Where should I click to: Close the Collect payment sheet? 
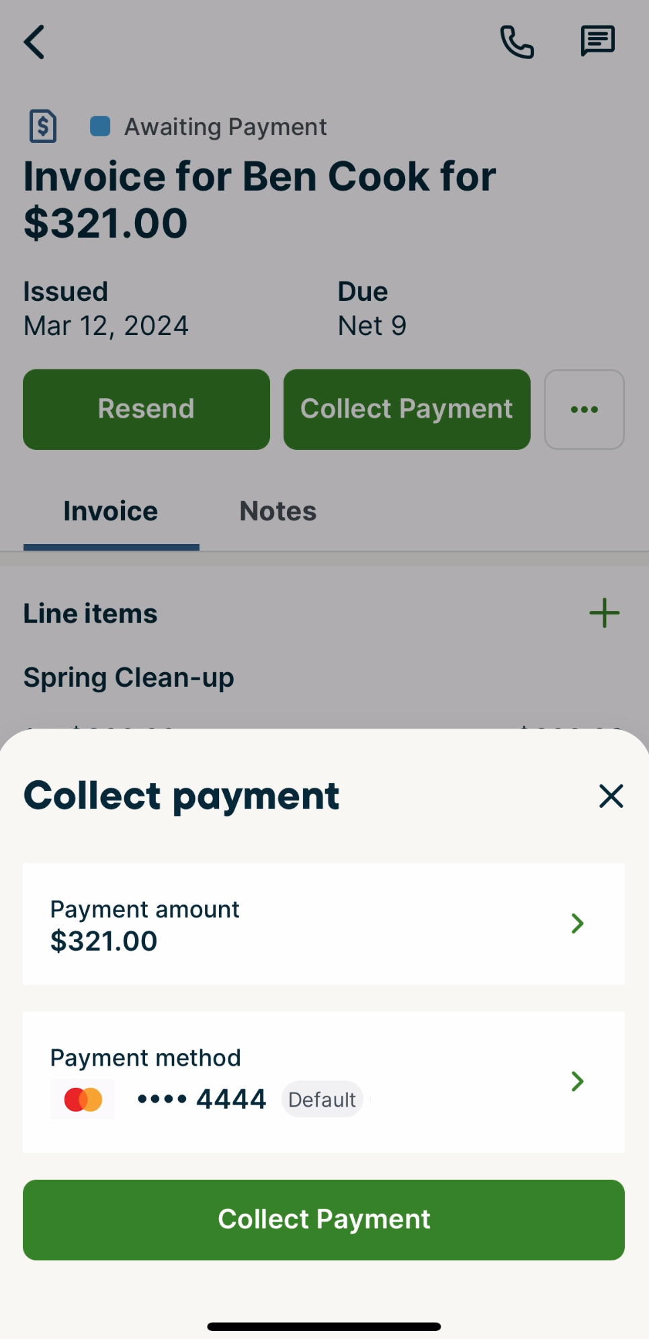pos(611,796)
